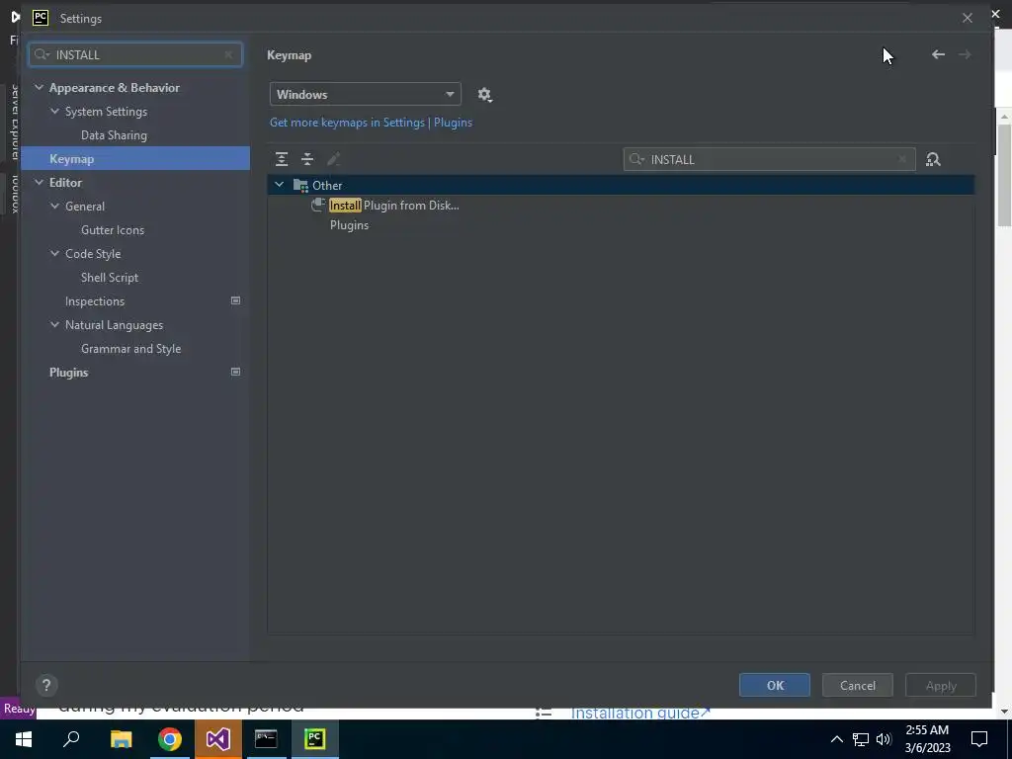Click into the keymap actions search field
This screenshot has height=759, width=1012.
pos(769,159)
